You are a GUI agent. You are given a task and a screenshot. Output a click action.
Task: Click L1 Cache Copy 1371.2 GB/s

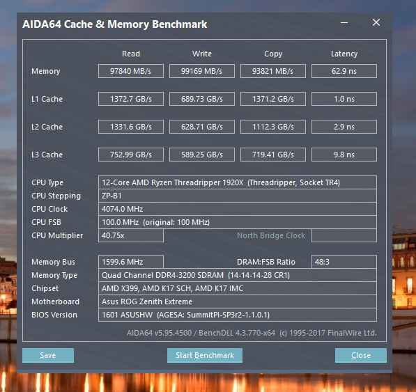pyautogui.click(x=273, y=99)
